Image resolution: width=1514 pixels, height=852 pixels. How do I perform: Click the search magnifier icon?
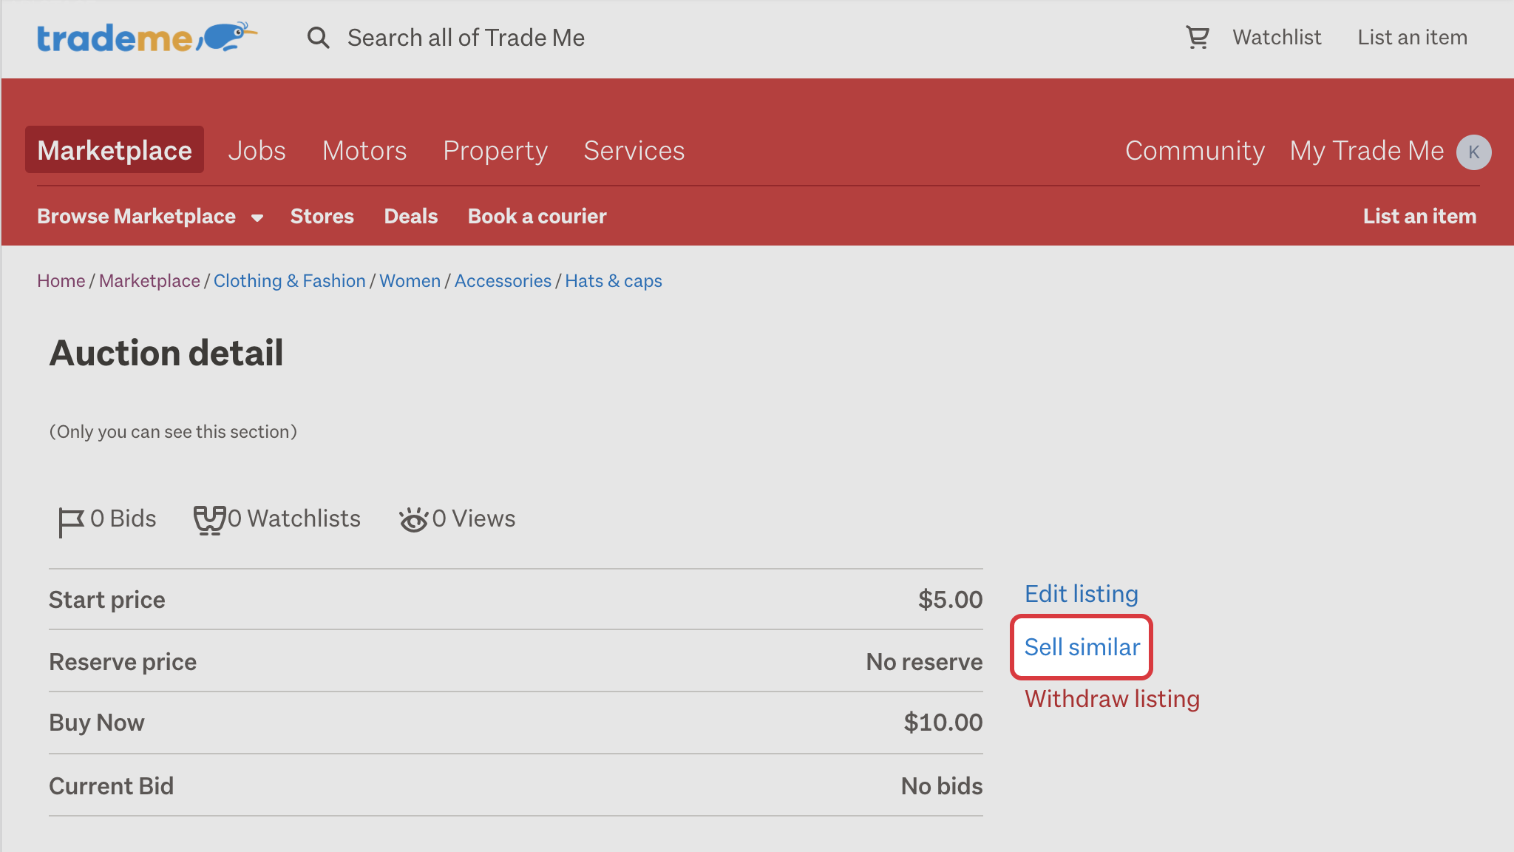[318, 38]
